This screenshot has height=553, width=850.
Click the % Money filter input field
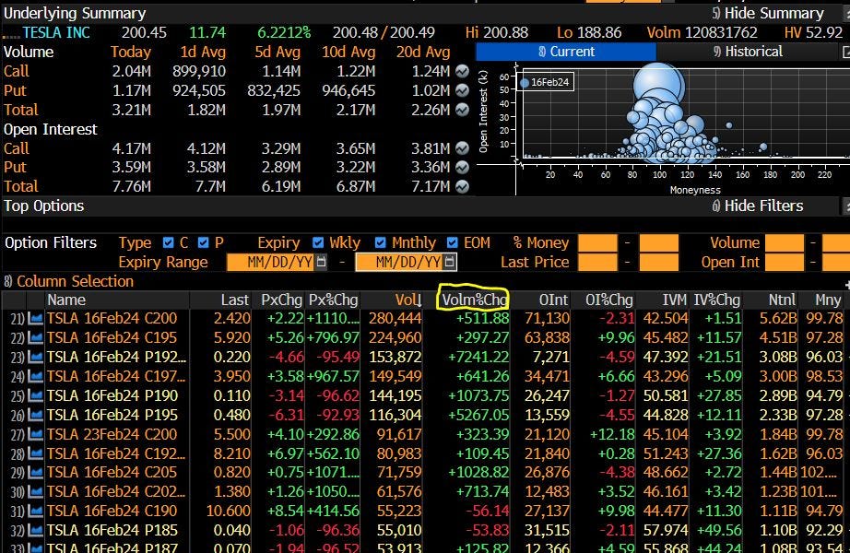click(x=597, y=242)
